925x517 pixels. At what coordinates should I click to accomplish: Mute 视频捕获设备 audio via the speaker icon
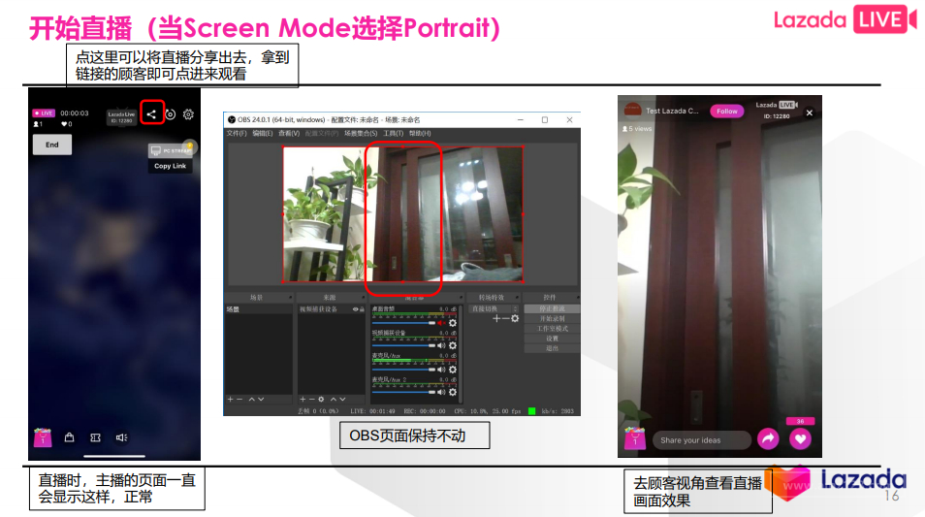pos(441,345)
